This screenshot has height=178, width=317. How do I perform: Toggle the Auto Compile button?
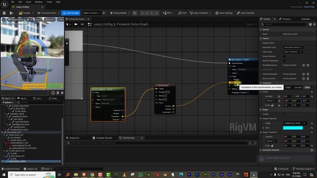pos(70,13)
